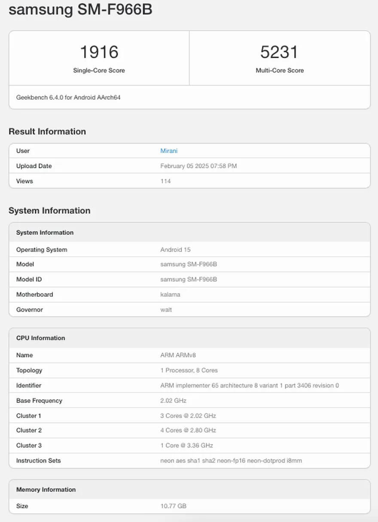This screenshot has height=522, width=378.
Task: Click the Views count of 114
Action: (x=165, y=181)
